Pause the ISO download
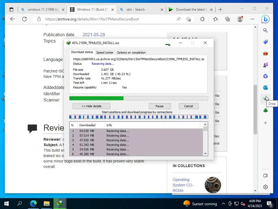 point(160,106)
